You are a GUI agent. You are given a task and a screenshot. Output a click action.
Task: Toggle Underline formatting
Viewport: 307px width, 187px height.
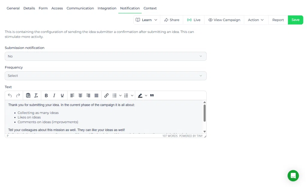coord(62,95)
